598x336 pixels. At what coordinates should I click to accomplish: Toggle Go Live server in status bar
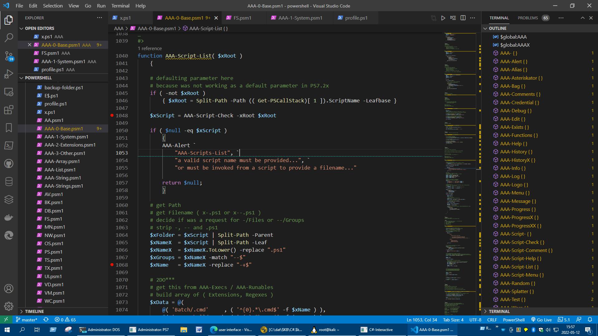pyautogui.click(x=542, y=320)
